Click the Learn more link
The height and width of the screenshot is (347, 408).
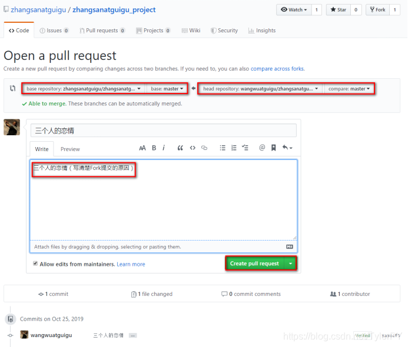point(131,264)
